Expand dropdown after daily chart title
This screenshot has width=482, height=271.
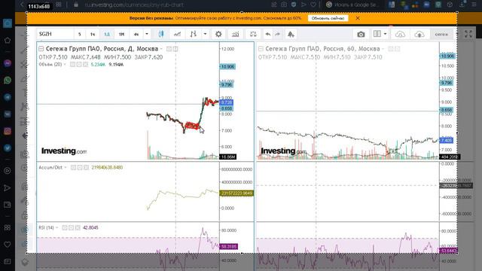(161, 49)
